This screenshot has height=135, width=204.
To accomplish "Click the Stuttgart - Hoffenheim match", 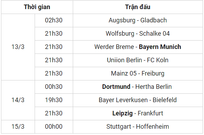I will 138,127.
